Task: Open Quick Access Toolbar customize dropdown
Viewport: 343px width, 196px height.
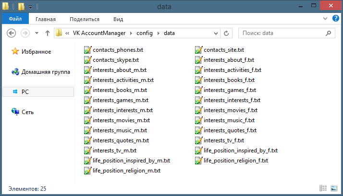Action: click(30, 7)
